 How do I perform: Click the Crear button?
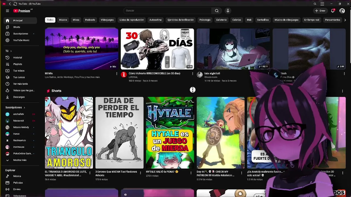[x=320, y=11]
